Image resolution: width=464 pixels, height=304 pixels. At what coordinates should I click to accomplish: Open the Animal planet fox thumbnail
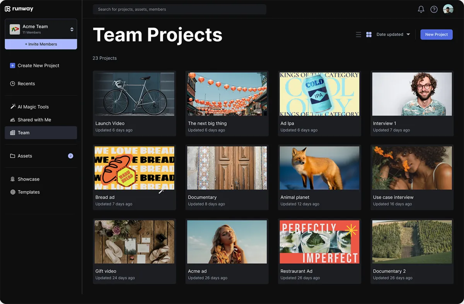click(x=319, y=168)
